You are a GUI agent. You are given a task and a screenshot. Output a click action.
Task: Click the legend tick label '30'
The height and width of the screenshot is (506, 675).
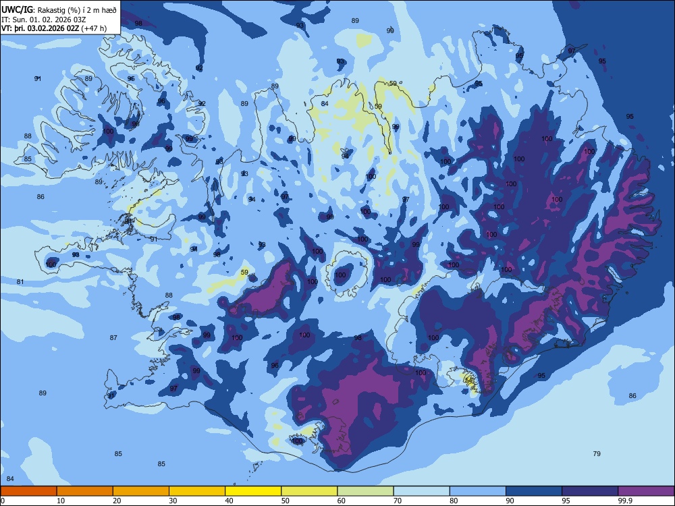pos(173,501)
